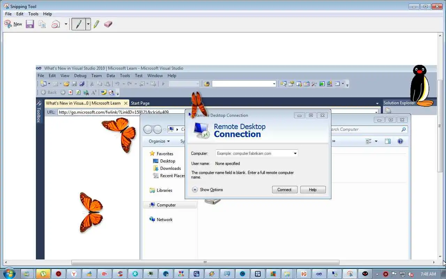Click the Explorer window Back arrow button
The height and width of the screenshot is (279, 446).
(148, 129)
